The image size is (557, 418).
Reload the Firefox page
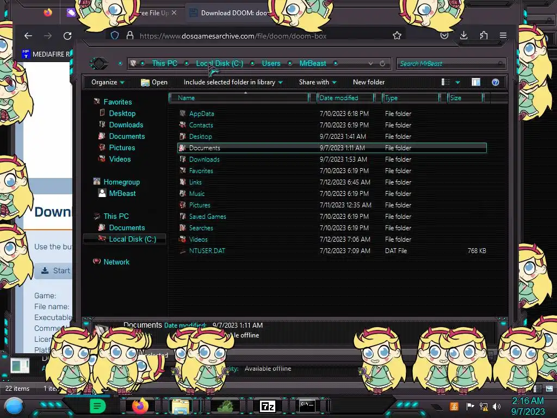[x=67, y=35]
